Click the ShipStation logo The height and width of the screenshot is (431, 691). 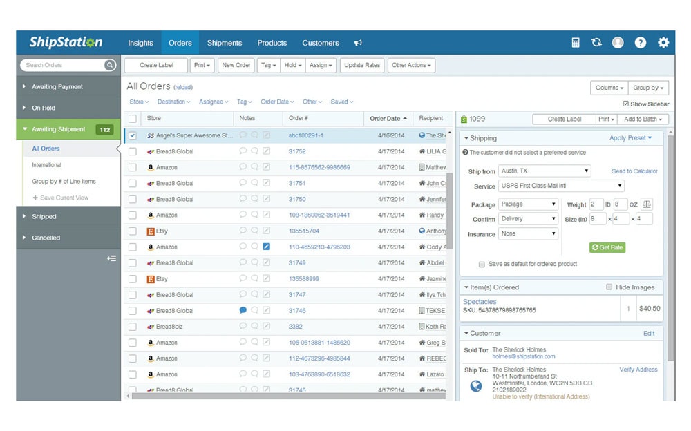click(x=66, y=42)
